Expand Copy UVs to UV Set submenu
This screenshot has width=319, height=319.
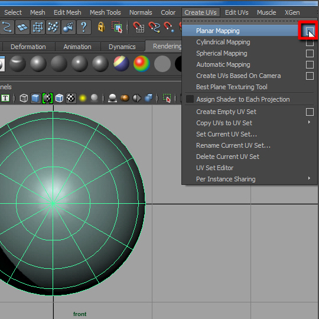click(x=310, y=122)
